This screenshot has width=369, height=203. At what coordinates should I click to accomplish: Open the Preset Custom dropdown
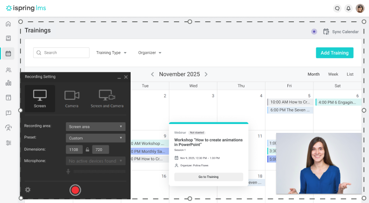(x=96, y=138)
